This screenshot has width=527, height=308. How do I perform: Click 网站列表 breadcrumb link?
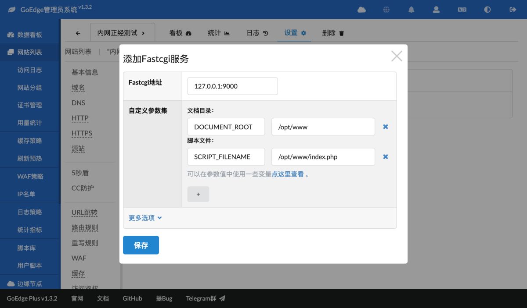tap(78, 52)
